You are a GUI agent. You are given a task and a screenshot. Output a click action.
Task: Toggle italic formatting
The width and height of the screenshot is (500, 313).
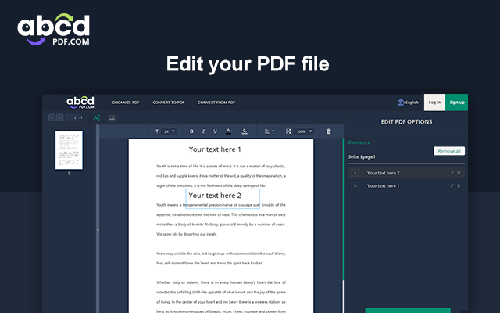(x=203, y=131)
